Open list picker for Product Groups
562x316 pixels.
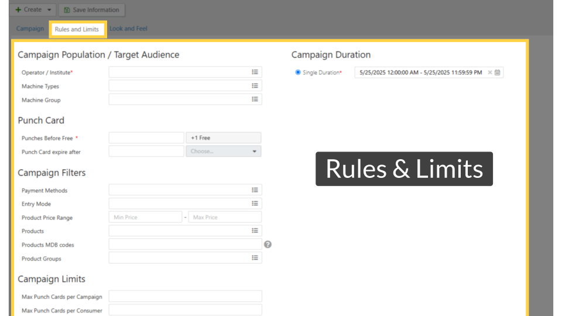(x=255, y=258)
